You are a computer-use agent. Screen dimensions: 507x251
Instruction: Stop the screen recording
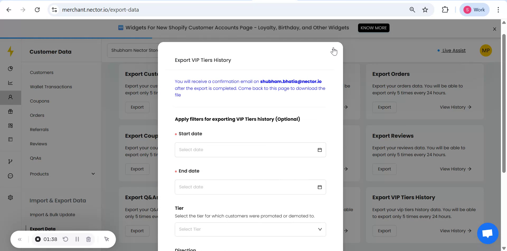[x=38, y=239]
